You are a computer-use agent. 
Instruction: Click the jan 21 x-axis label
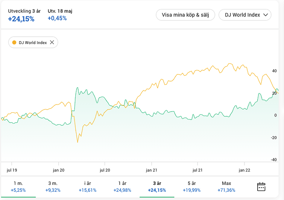coord(152,170)
